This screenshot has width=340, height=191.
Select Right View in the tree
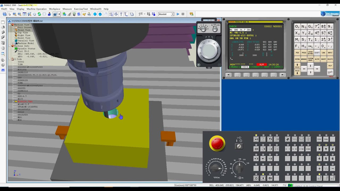(24, 35)
